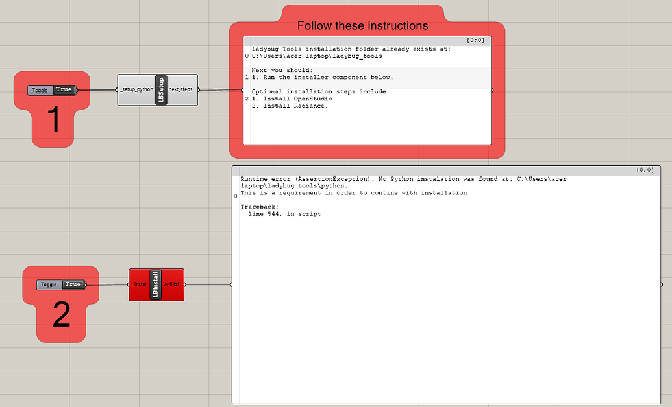Click the {0;0} path header of instructions panel
672x407 pixels.
tap(476, 40)
